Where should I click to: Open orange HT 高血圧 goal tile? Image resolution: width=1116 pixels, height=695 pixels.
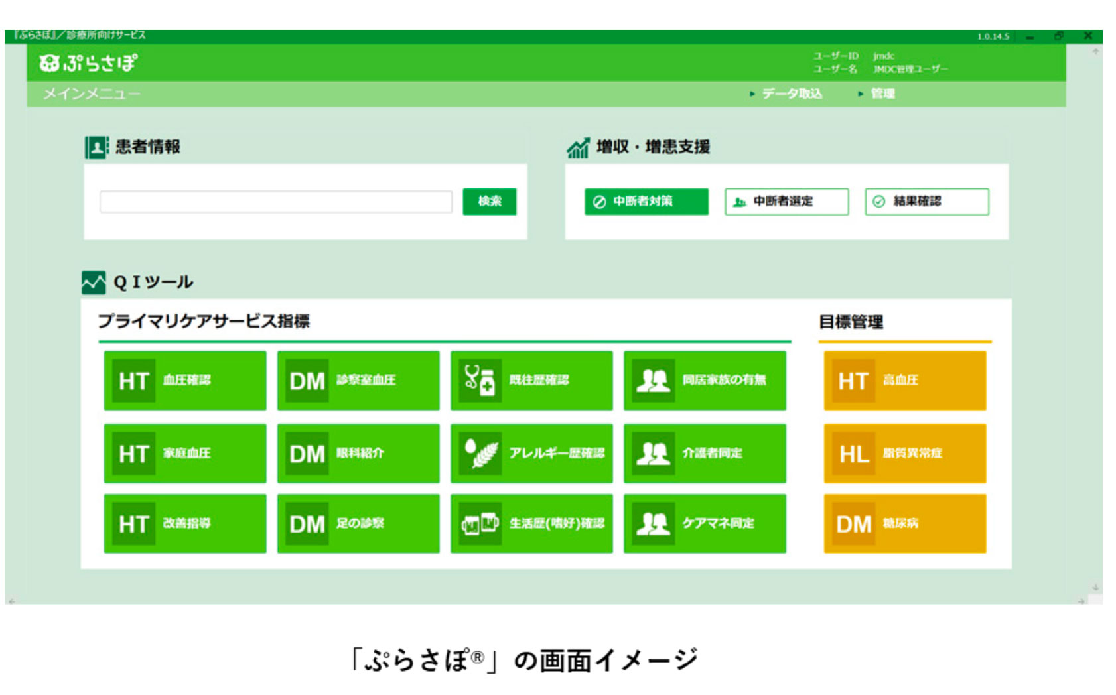tap(905, 381)
